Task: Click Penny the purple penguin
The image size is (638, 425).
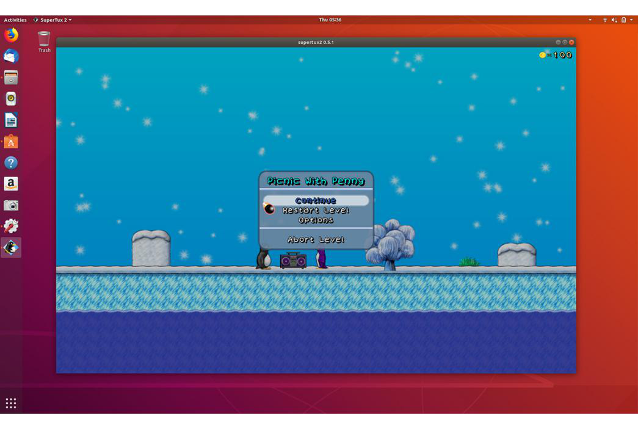Action: [x=321, y=259]
